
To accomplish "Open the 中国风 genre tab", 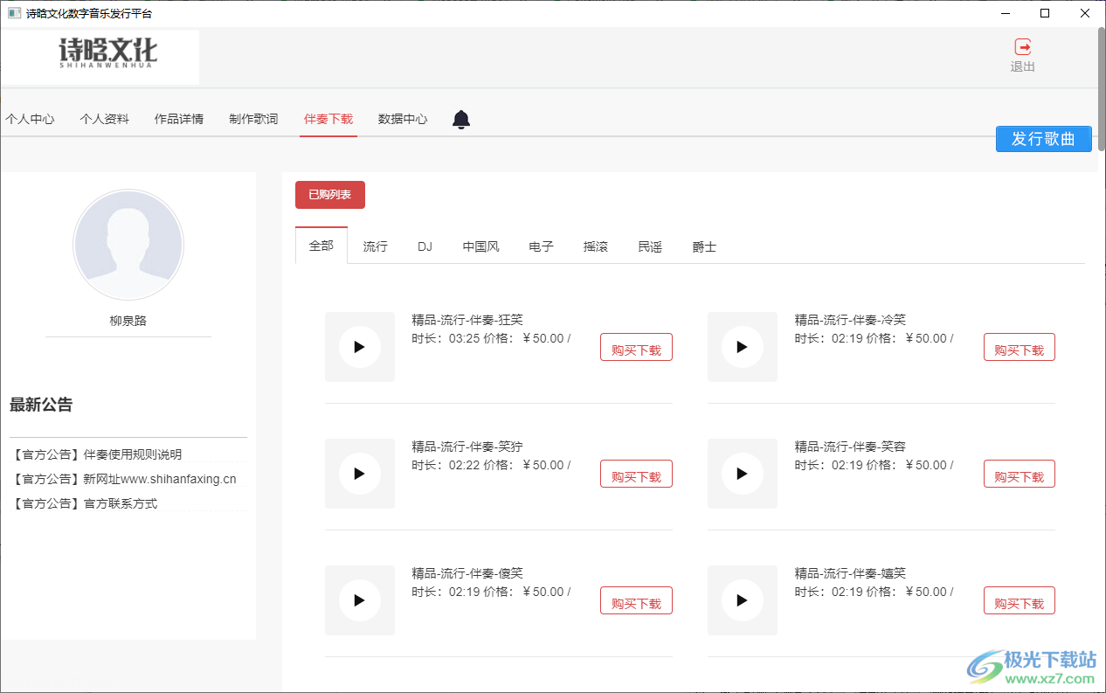I will point(480,246).
